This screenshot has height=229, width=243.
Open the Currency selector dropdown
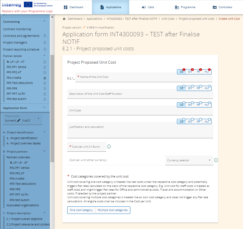(x=189, y=160)
